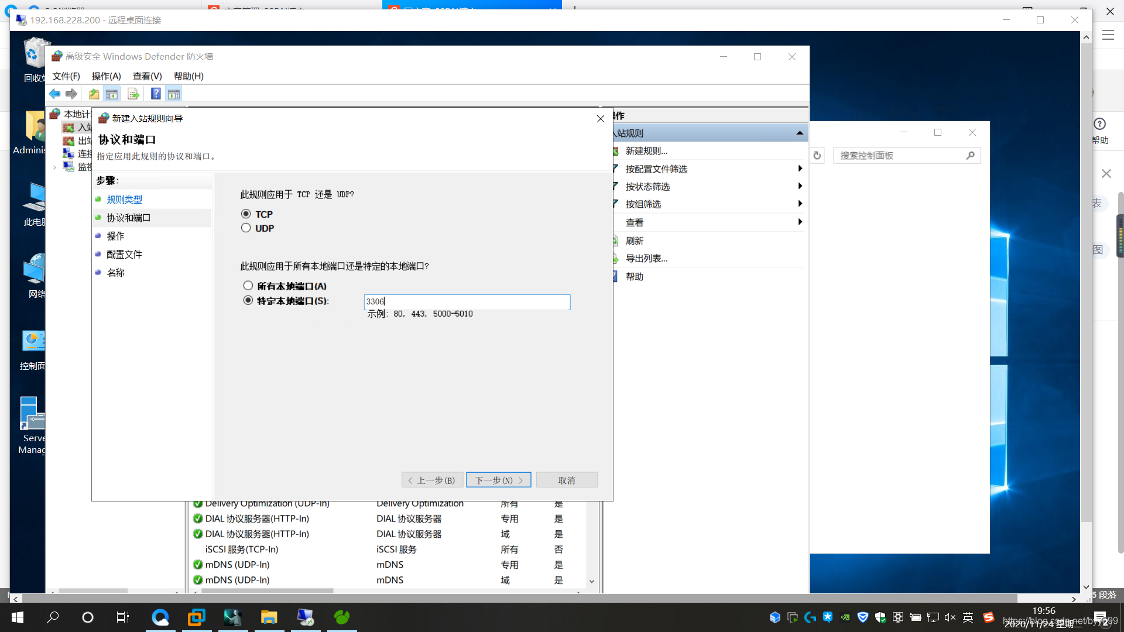Click the VMware taskbar icon

(196, 617)
